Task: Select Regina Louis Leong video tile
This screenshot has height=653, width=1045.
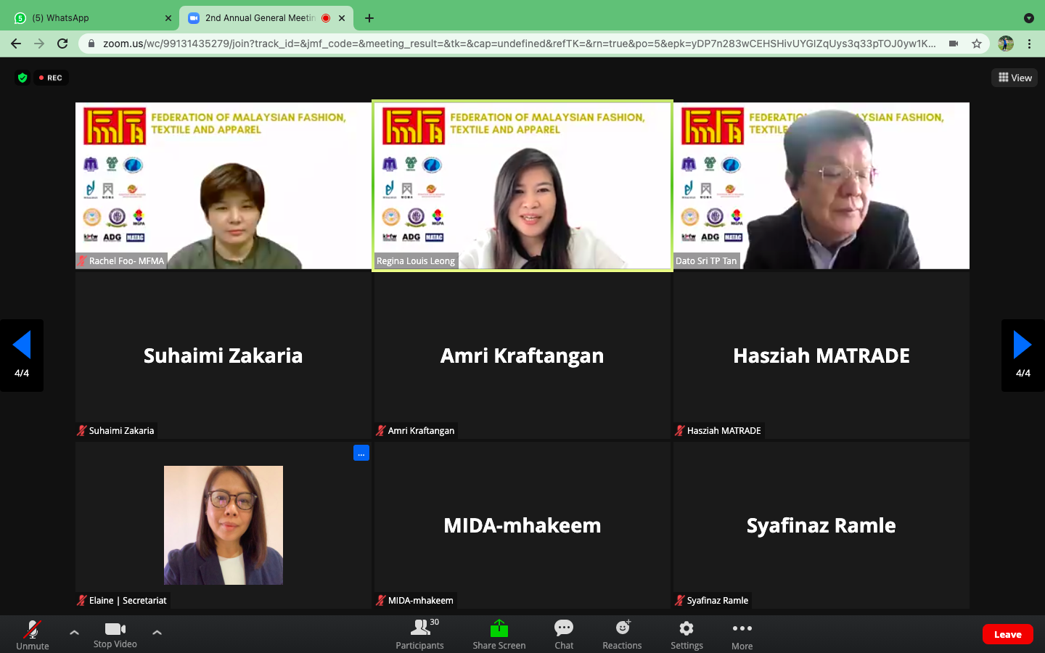Action: [x=522, y=186]
